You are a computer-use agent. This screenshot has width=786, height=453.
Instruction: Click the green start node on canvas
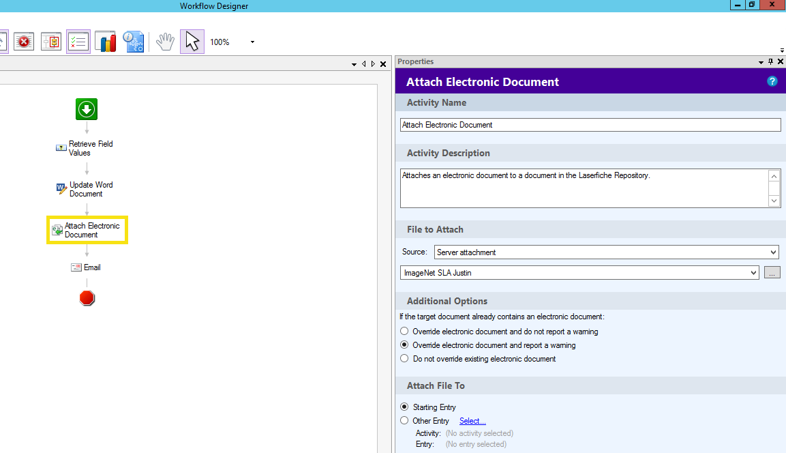pyautogui.click(x=87, y=109)
